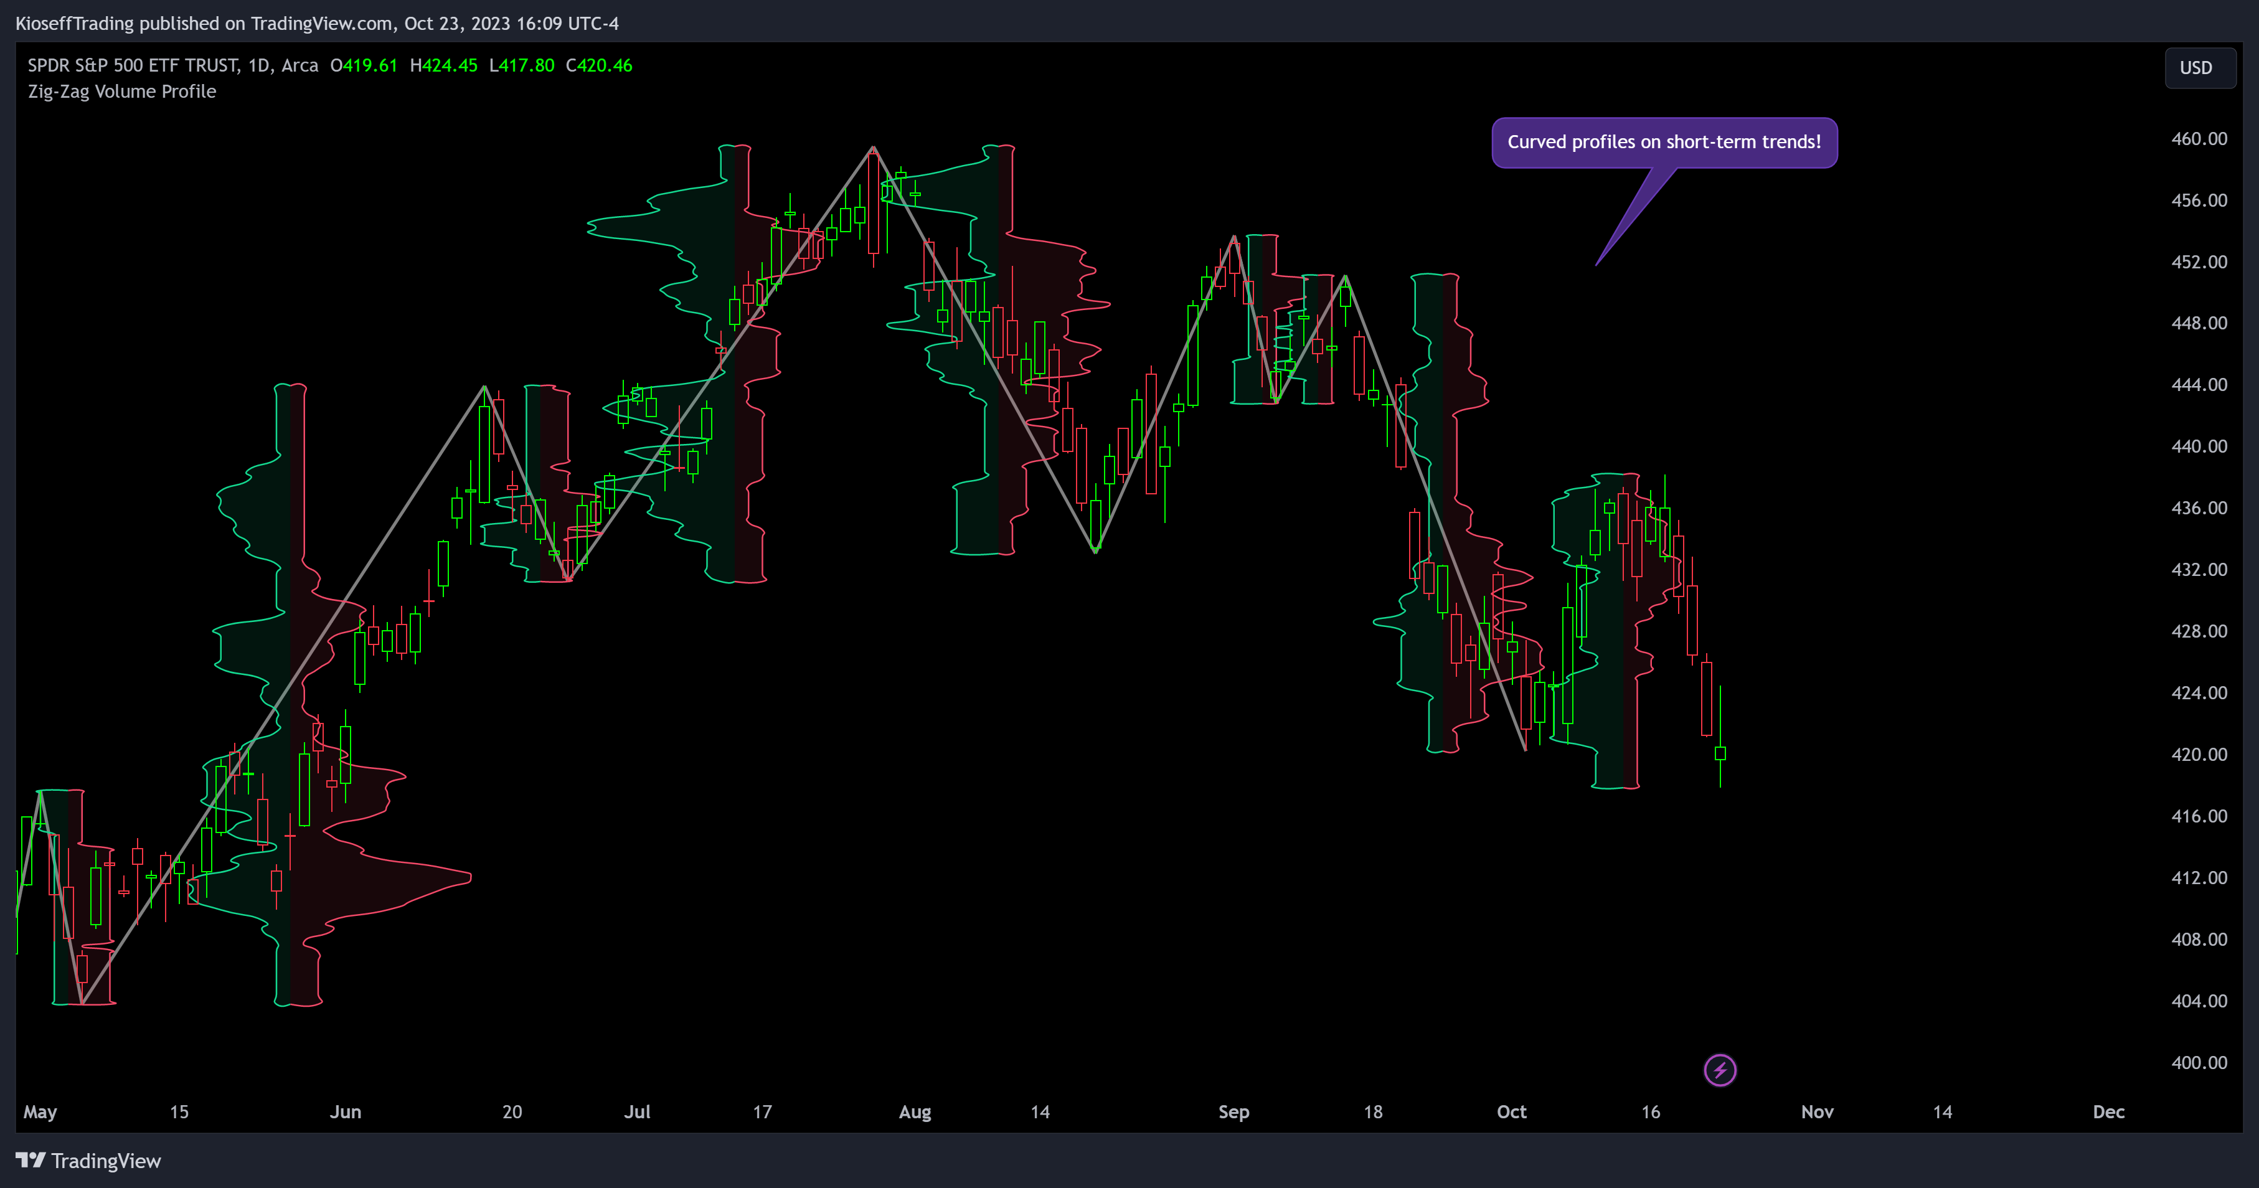Click the 456.00 price axis label
The image size is (2259, 1188).
click(x=2199, y=200)
